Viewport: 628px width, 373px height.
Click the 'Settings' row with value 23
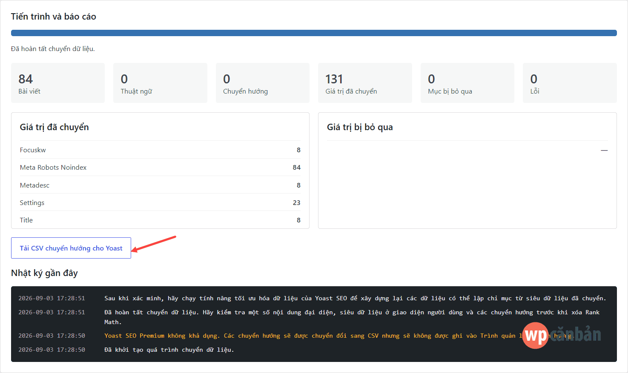pos(160,202)
